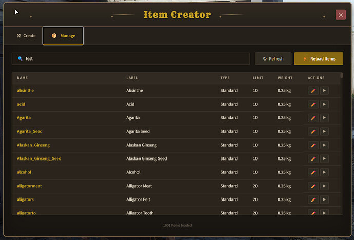Click the ACTIONS column header
Image resolution: width=354 pixels, height=240 pixels.
coord(316,78)
